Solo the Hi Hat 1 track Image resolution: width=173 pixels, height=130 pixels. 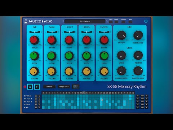(x=39, y=102)
